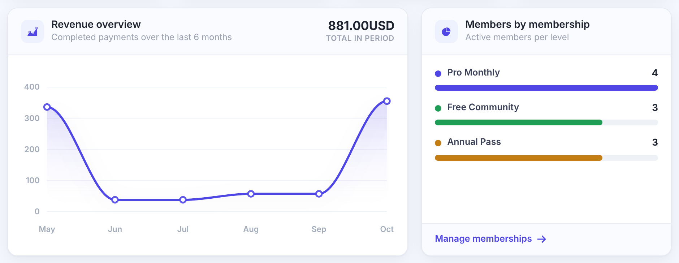Click the Pro Monthly member count 4
679x263 pixels.
(x=655, y=73)
